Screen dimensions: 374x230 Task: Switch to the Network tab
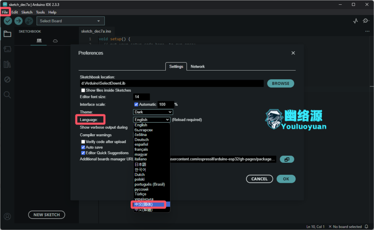198,67
